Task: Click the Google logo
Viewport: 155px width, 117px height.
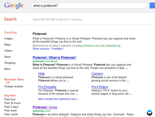Action: (x=14, y=5)
